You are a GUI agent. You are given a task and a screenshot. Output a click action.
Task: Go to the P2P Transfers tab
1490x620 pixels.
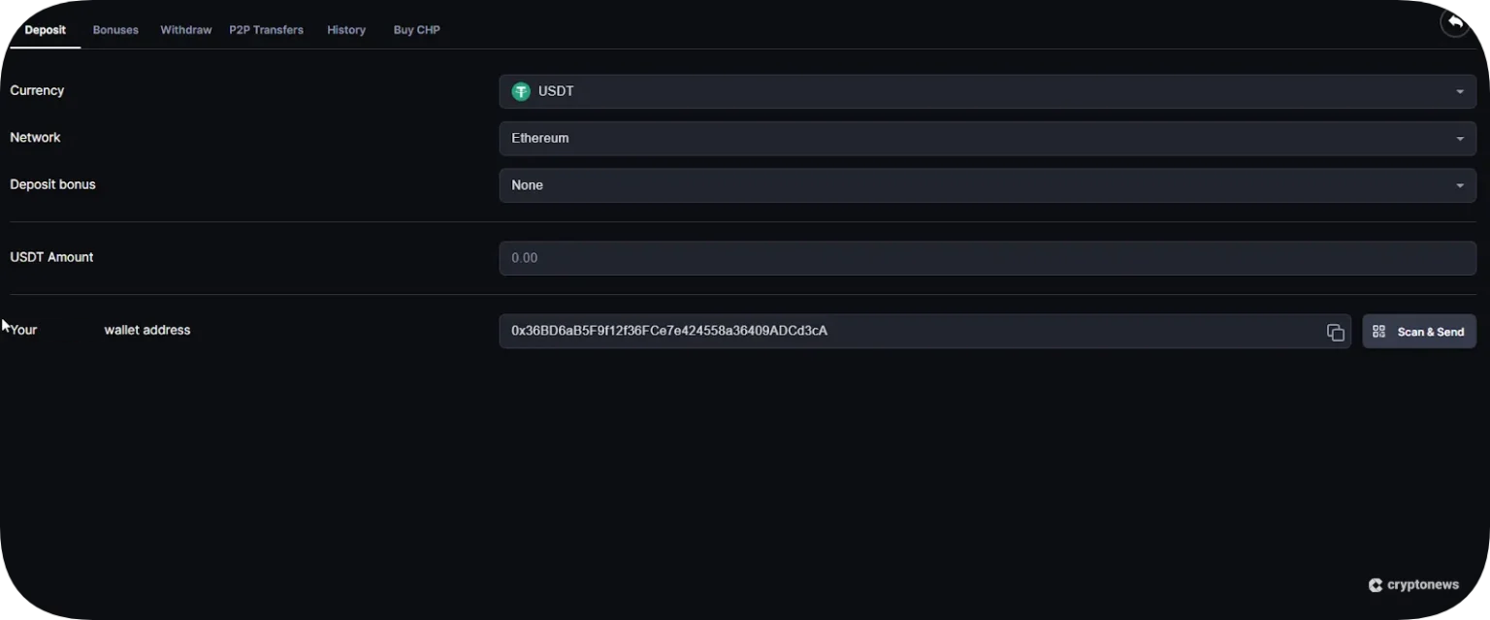(x=266, y=30)
